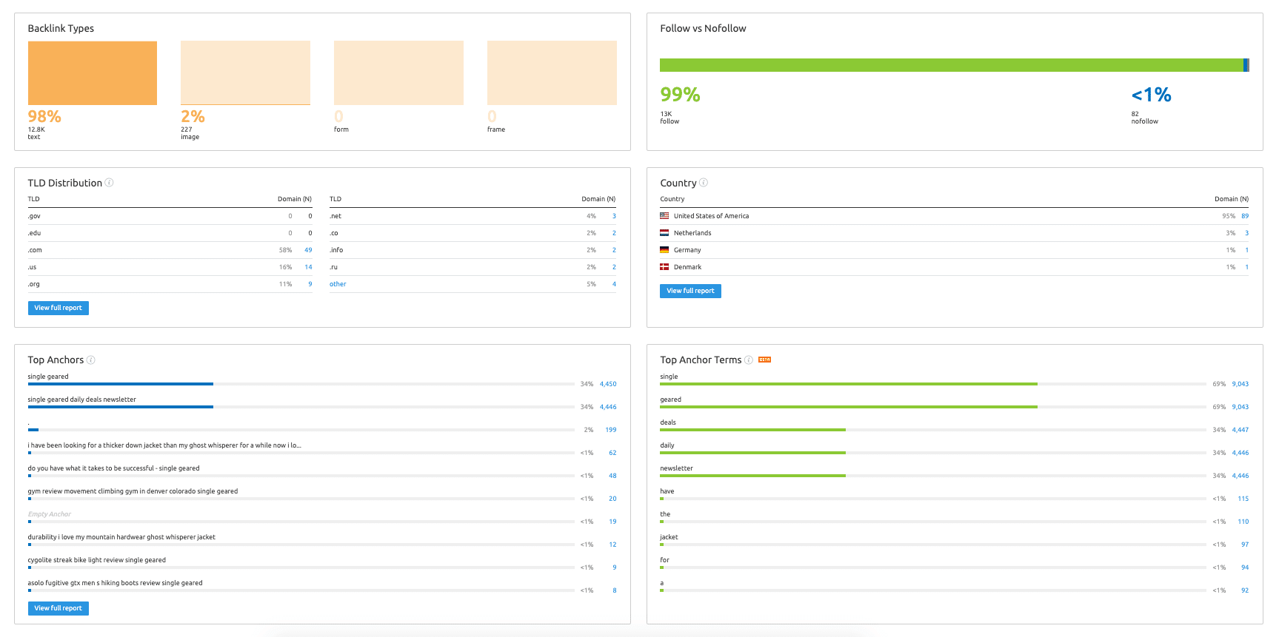The image size is (1279, 637).
Task: Open the TLD Distribution full report
Action: (x=59, y=308)
